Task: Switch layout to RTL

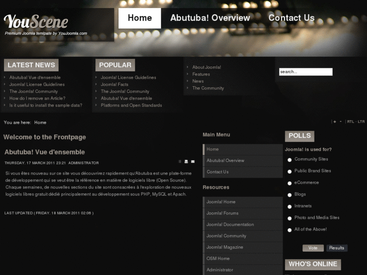Action: (350, 122)
